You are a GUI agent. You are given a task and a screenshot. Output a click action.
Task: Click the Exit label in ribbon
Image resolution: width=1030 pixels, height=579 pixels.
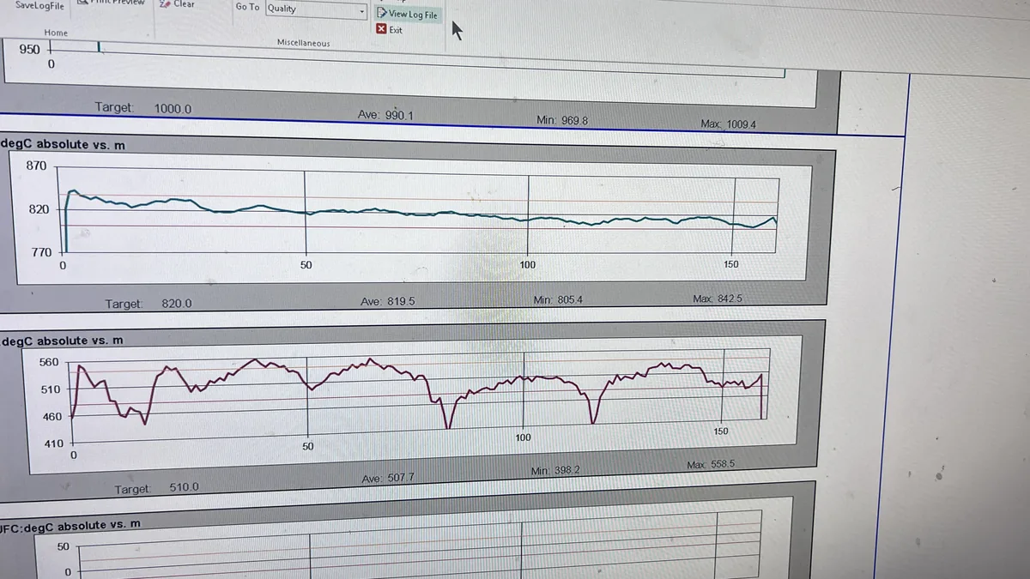point(396,30)
